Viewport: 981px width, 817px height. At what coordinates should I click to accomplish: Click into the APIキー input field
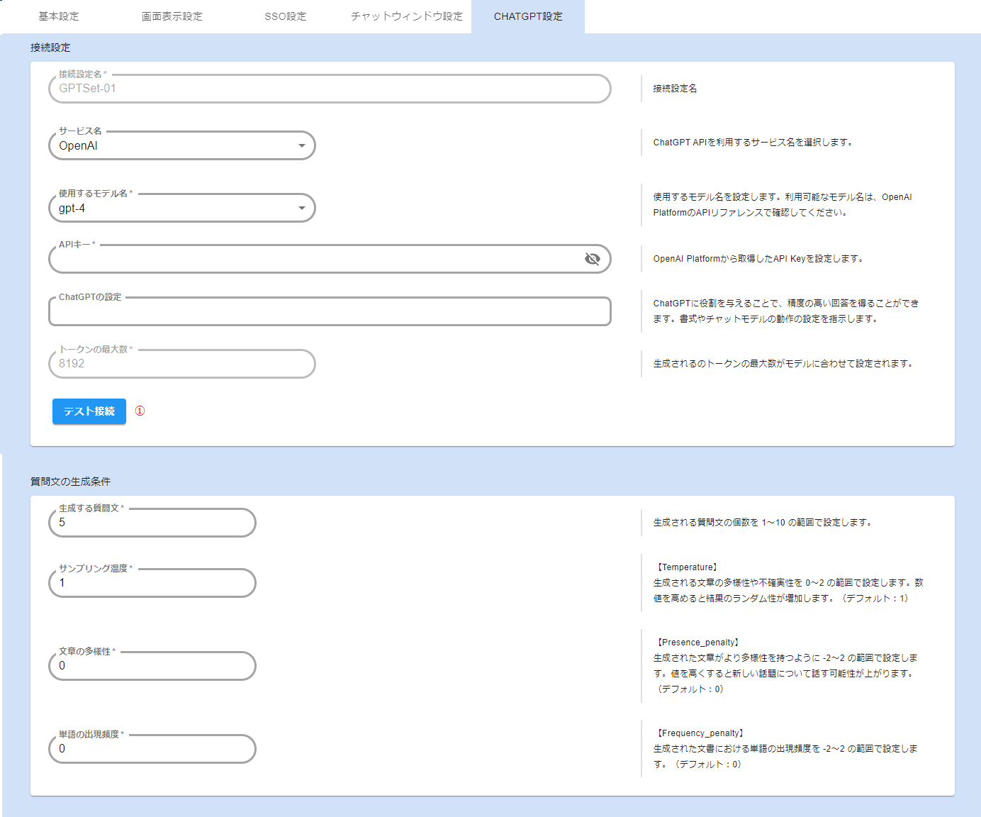pyautogui.click(x=312, y=260)
